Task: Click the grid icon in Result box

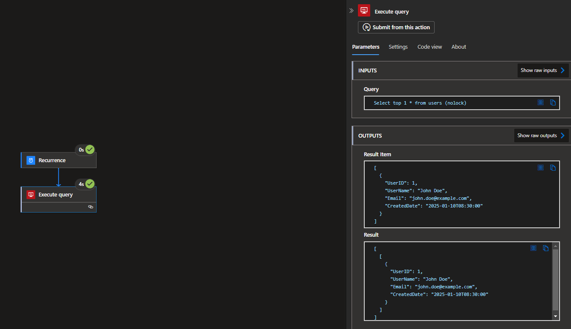Action: point(533,248)
